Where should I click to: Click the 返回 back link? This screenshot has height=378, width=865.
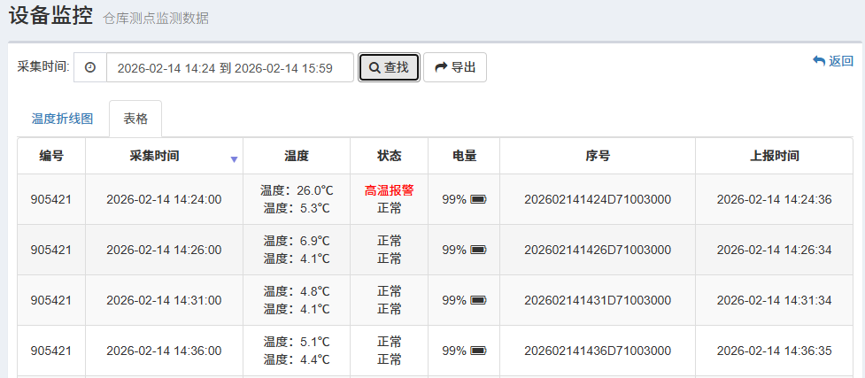833,61
